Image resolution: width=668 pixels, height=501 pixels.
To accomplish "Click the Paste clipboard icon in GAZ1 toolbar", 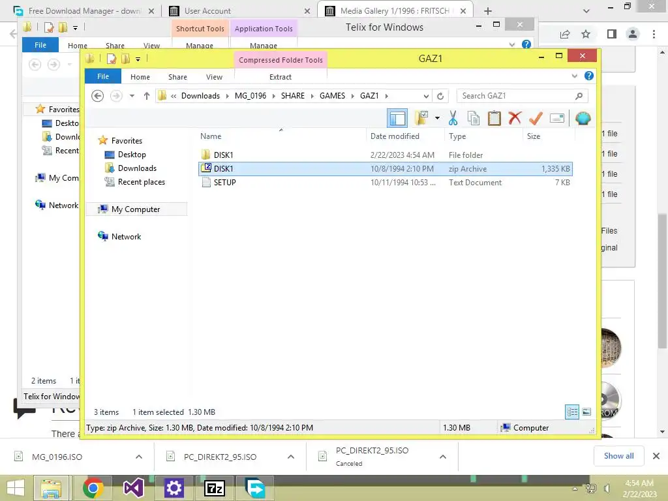I will tap(494, 118).
